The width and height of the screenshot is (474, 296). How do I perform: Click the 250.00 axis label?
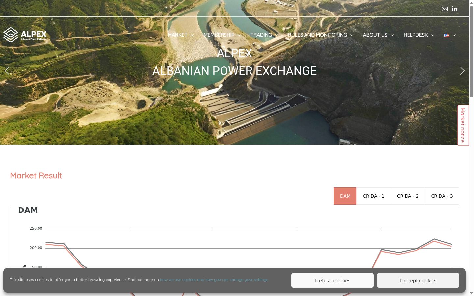tap(36, 228)
